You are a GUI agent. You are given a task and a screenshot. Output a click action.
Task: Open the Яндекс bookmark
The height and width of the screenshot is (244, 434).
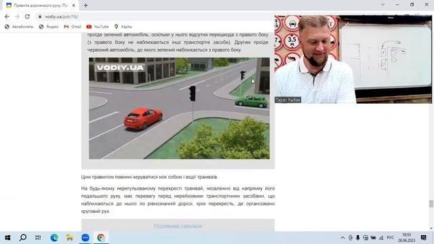pyautogui.click(x=49, y=26)
